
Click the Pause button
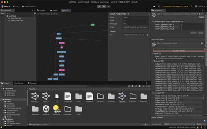click(104, 7)
